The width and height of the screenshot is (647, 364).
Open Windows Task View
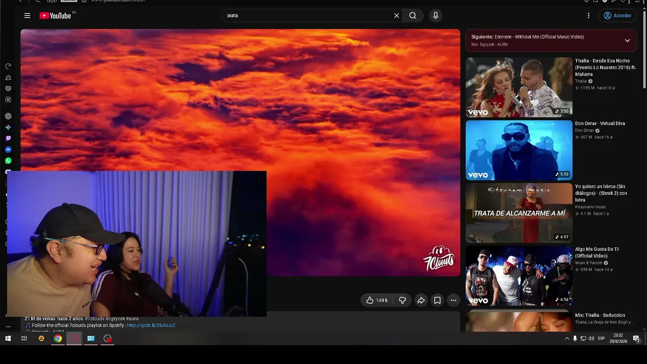click(24, 338)
